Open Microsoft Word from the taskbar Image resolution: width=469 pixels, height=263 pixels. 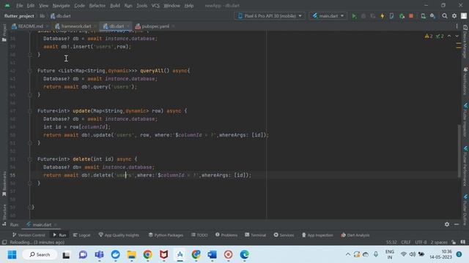pos(212,255)
